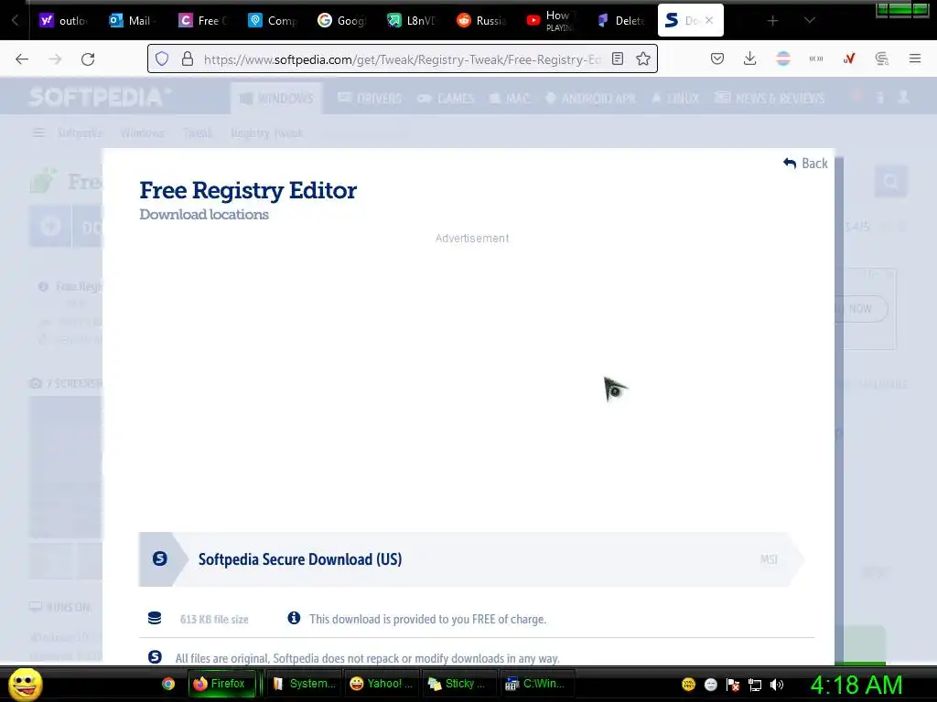The height and width of the screenshot is (702, 937).
Task: Click the 613 KB file size text
Action: coord(214,620)
